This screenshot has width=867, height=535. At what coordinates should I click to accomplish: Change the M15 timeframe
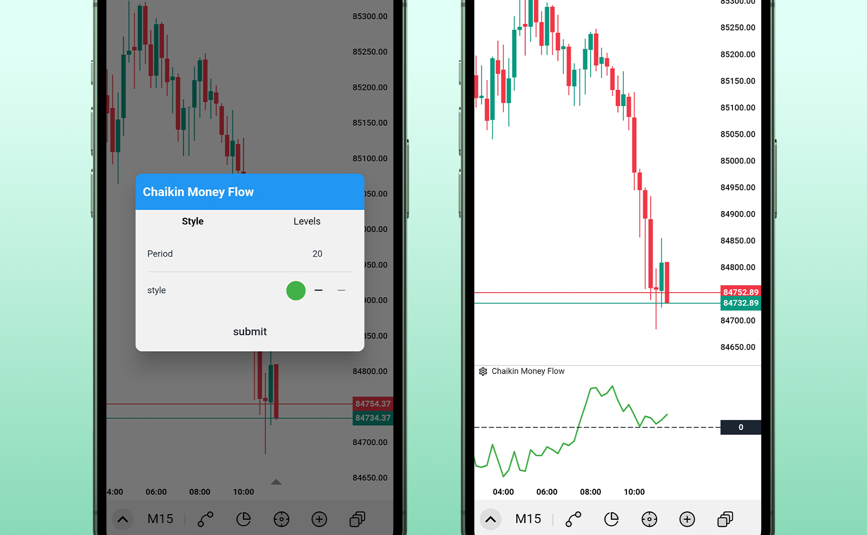coord(159,519)
